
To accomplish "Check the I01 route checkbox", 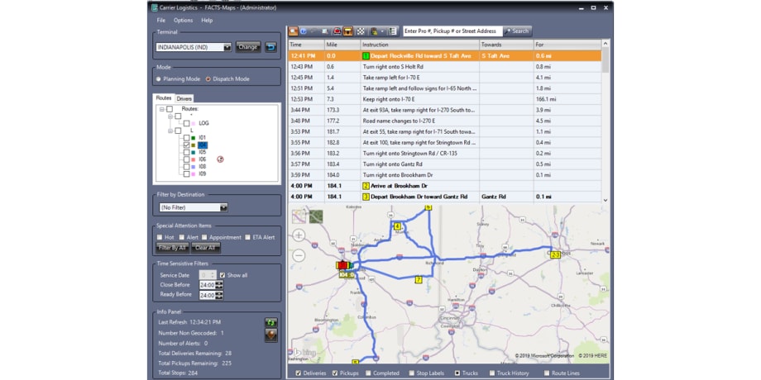I will click(187, 138).
